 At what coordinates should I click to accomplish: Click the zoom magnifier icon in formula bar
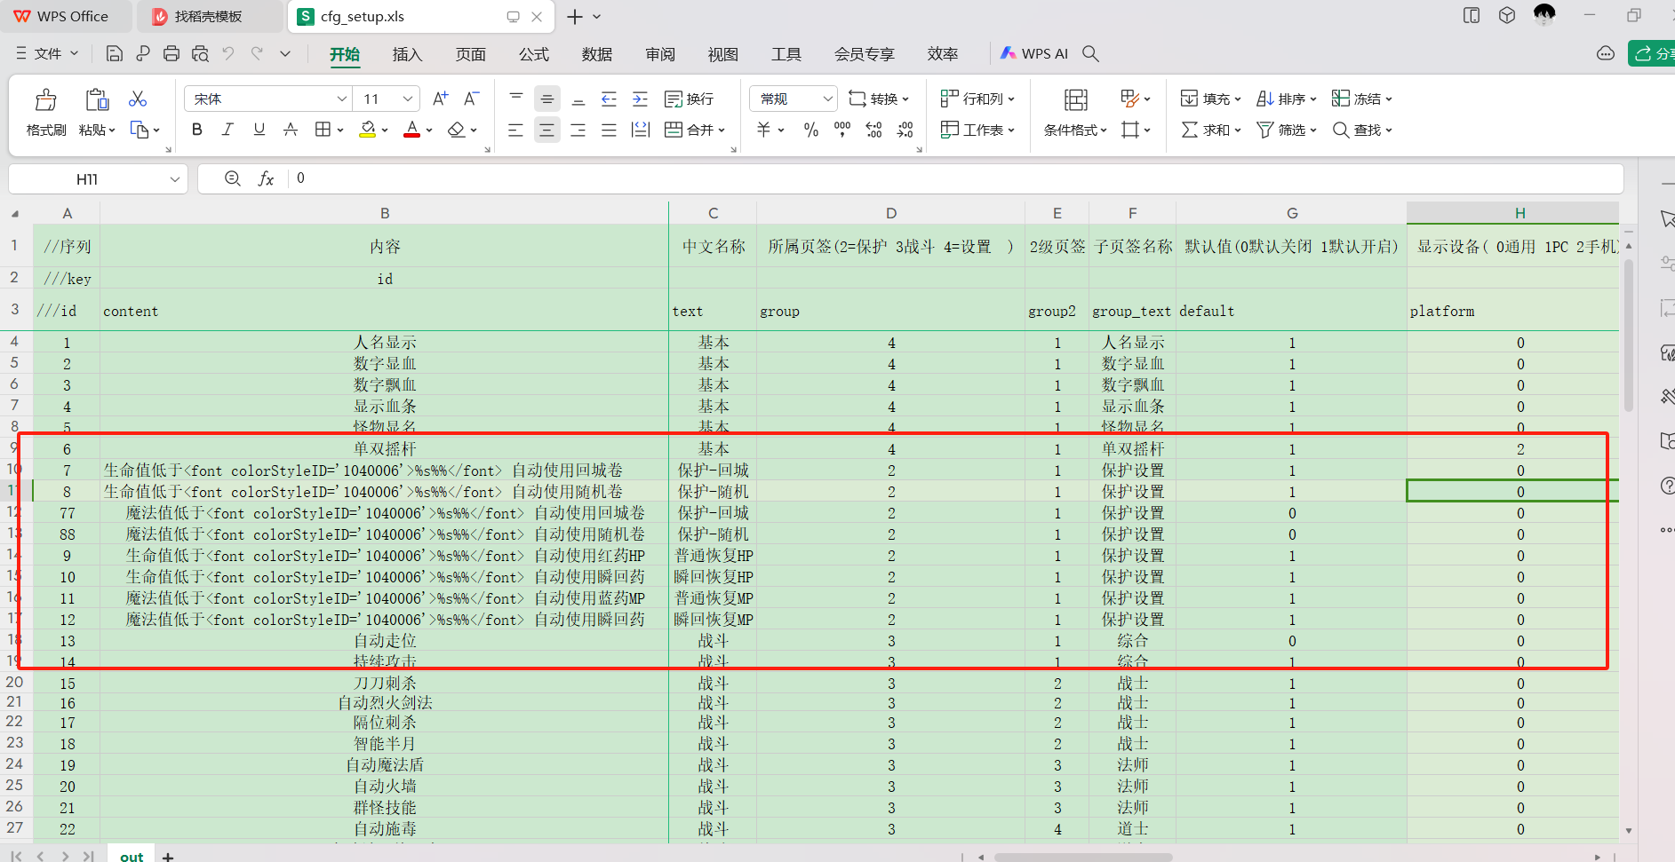pos(233,178)
